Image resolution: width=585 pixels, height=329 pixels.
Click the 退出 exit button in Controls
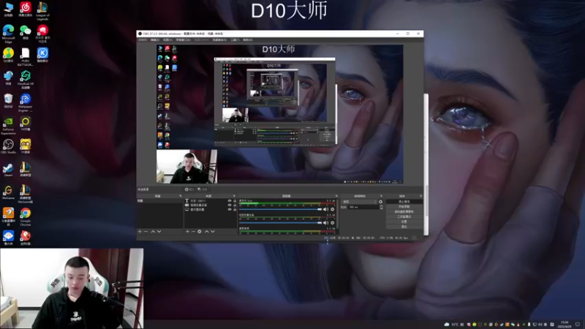404,227
